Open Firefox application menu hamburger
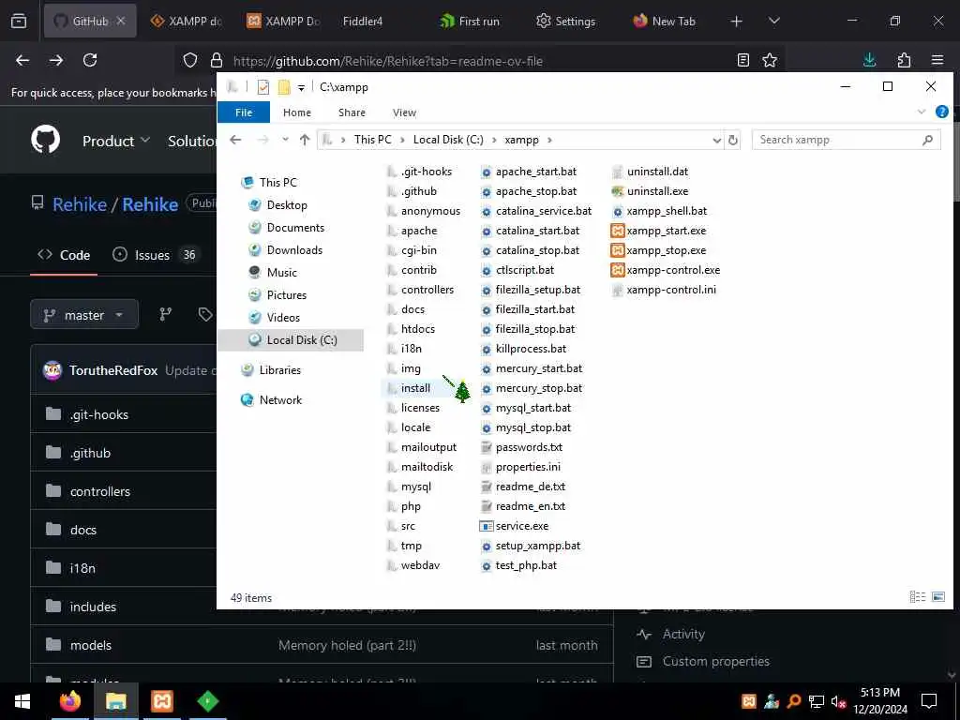This screenshot has height=720, width=960. (937, 60)
